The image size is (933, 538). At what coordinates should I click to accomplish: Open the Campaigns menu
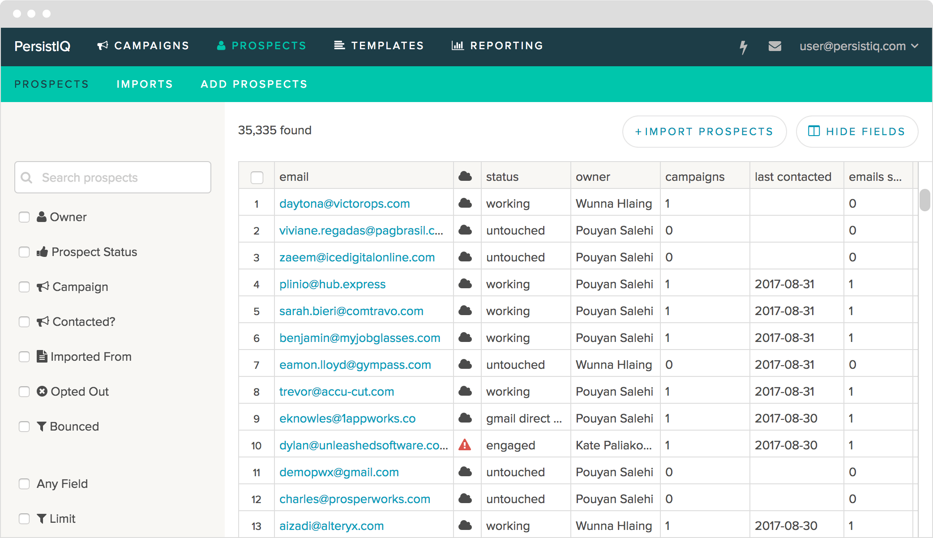click(143, 46)
